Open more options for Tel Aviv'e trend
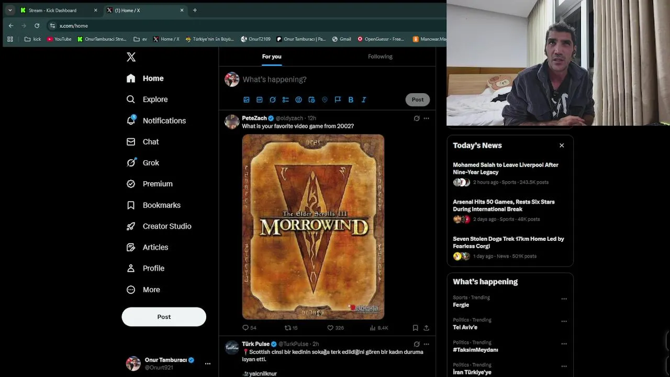Screen dimensions: 670x377 (x=564, y=321)
